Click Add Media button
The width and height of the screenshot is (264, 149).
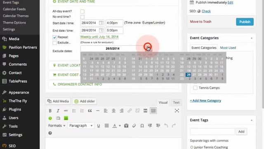click(58, 101)
